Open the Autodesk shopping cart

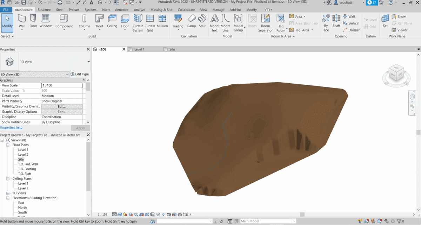(x=381, y=2)
